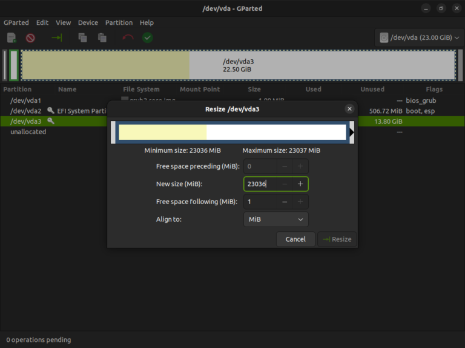Screen dimensions: 465x348
Task: Click the 13.80 GiB unused value
Action: (388, 121)
